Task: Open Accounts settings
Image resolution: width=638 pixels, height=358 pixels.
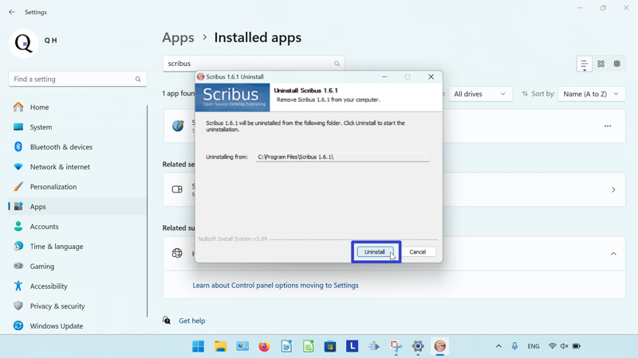Action: tap(77, 227)
